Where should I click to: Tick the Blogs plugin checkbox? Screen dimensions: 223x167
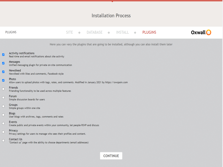[x=3, y=115]
